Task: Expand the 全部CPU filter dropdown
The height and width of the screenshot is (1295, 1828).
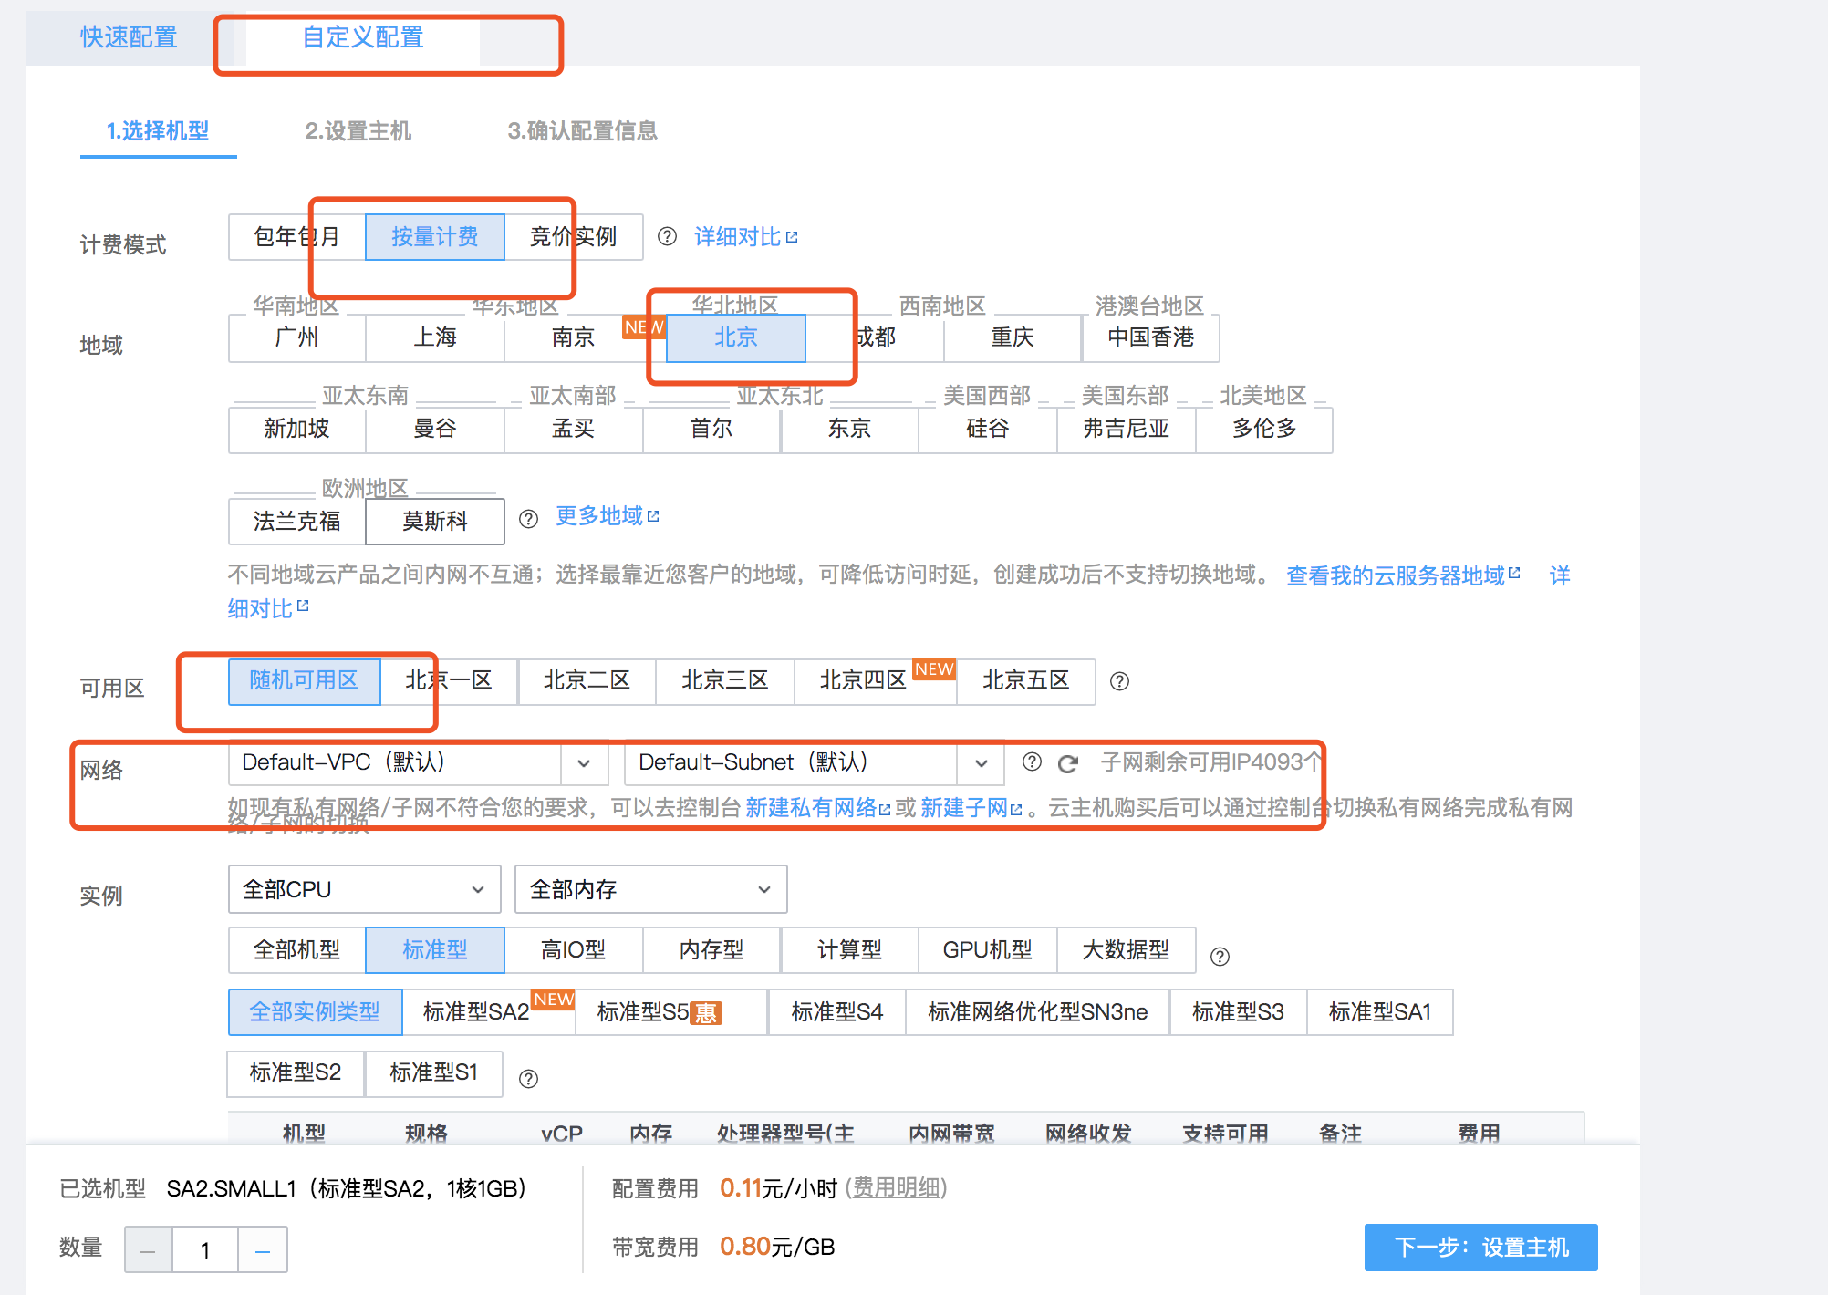Action: click(x=364, y=889)
